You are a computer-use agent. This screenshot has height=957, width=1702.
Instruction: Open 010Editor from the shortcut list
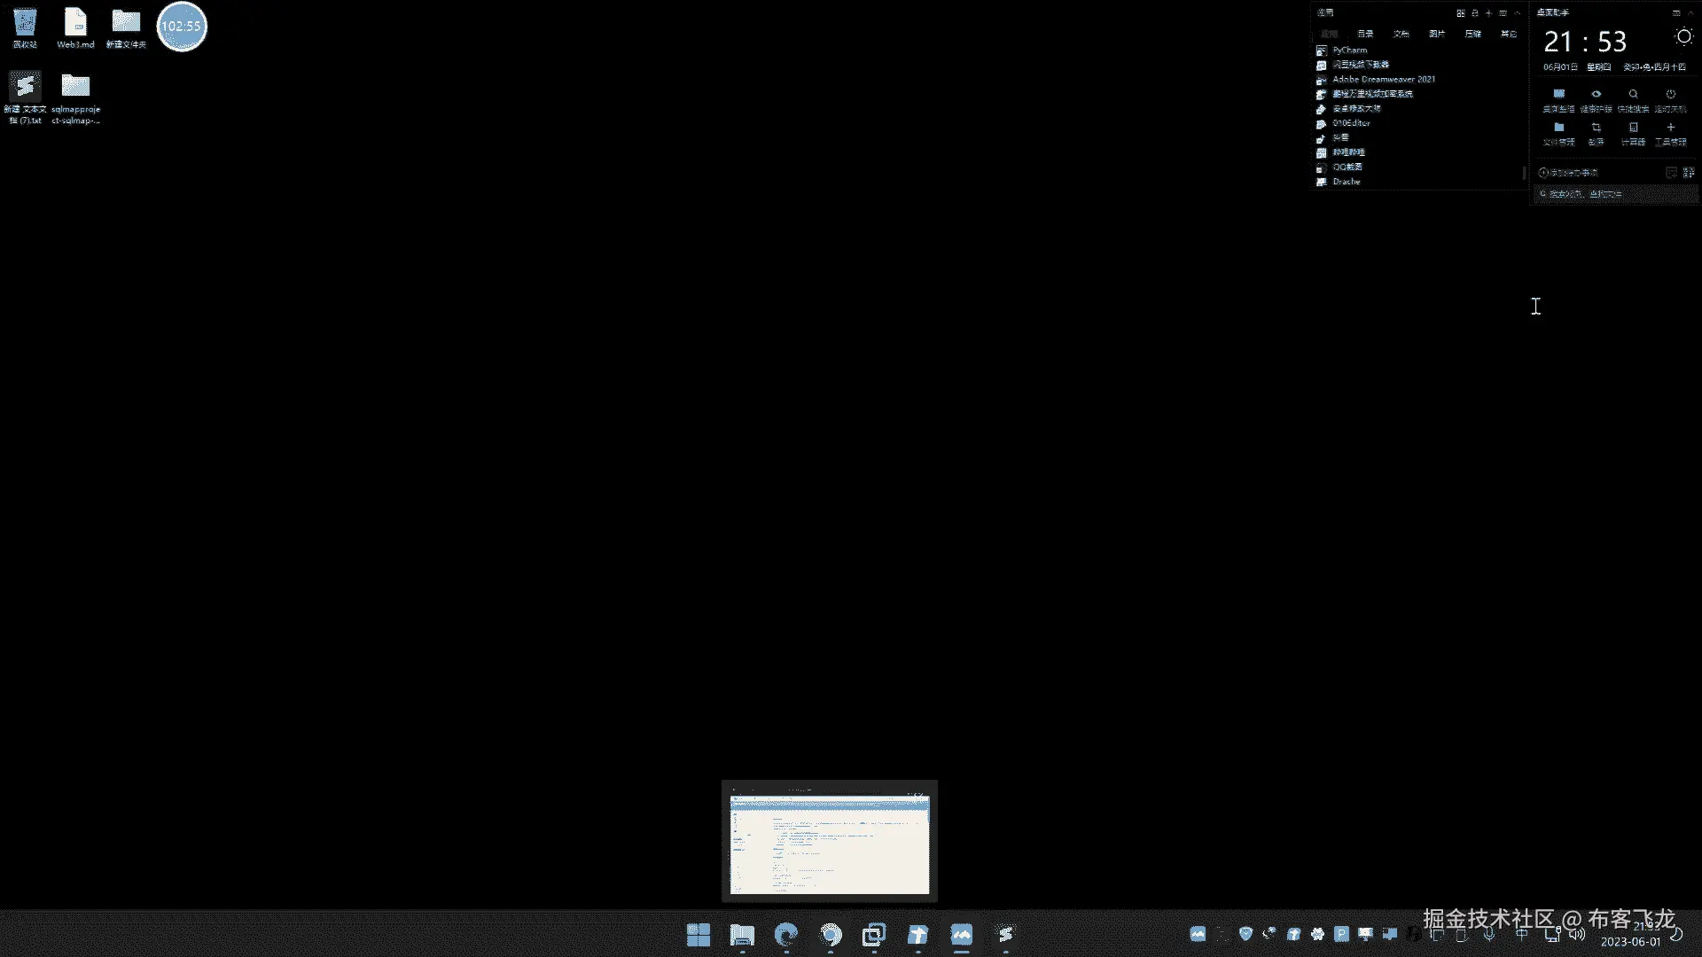pos(1351,123)
